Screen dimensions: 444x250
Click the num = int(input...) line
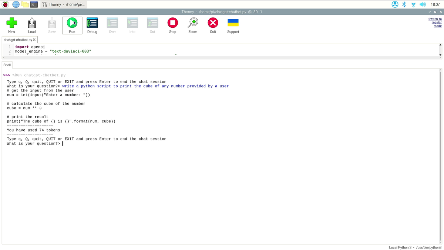pos(48,95)
